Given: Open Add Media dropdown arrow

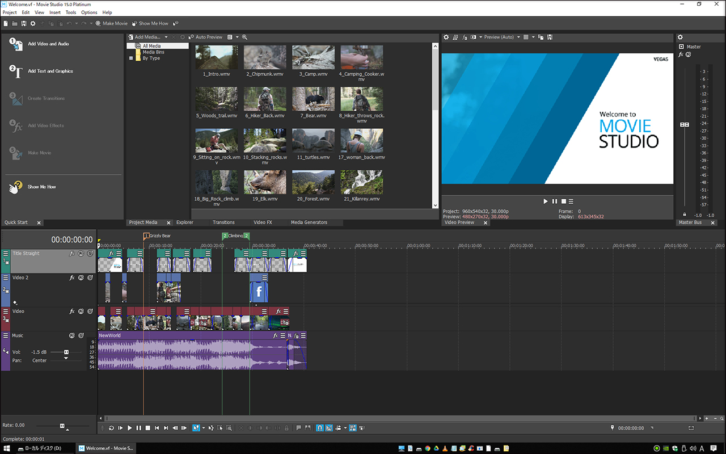Looking at the screenshot, I should [x=166, y=37].
